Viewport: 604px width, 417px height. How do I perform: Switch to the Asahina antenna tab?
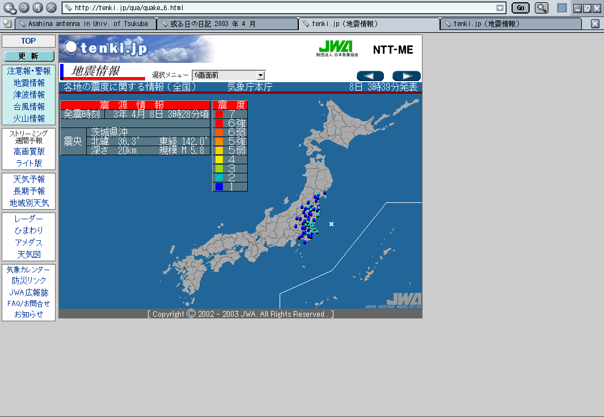[86, 24]
